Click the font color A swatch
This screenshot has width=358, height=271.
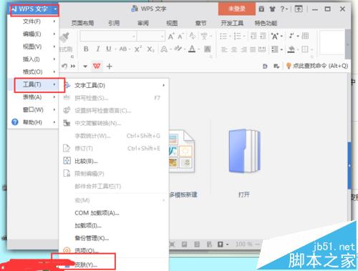pos(192,49)
